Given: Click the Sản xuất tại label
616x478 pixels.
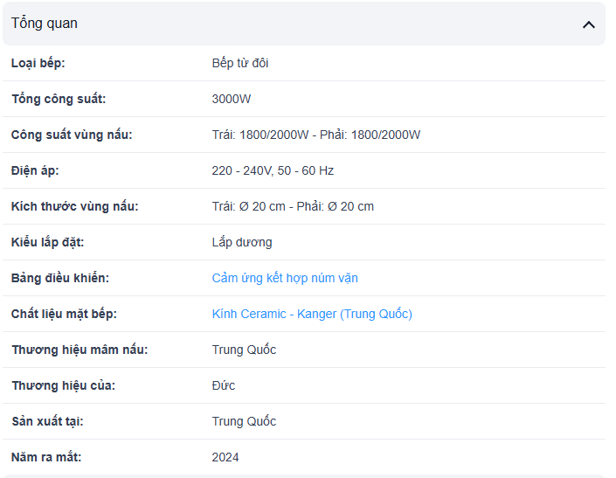Looking at the screenshot, I should point(47,421).
